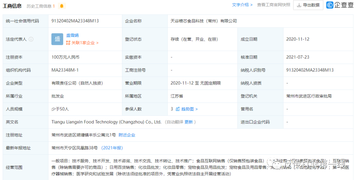The height and width of the screenshot is (180, 357).
Task: Click the 企查查 logo icon
Action: pyautogui.click(x=330, y=5)
